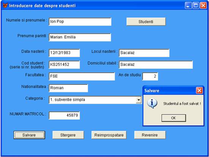
Task: Select the Facultatea input containing FSE
Action: 82,76
